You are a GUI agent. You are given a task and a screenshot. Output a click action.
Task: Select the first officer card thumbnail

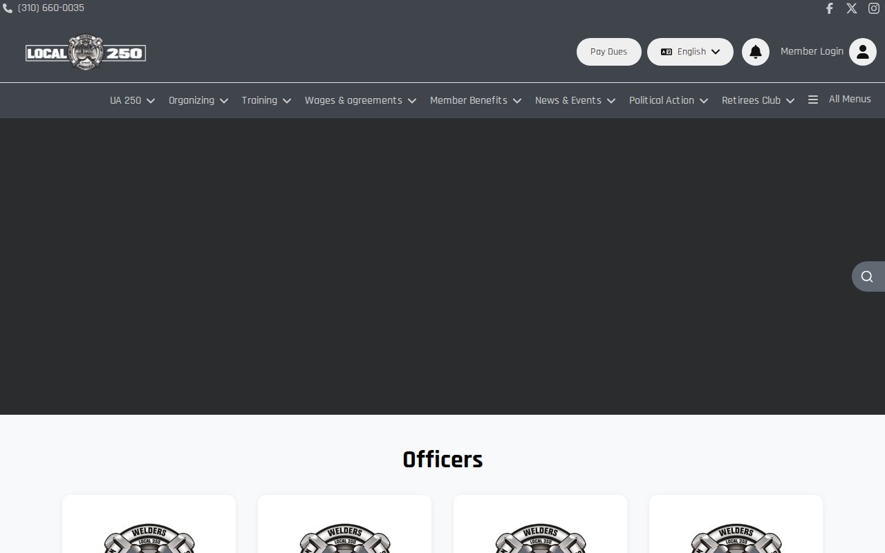149,536
